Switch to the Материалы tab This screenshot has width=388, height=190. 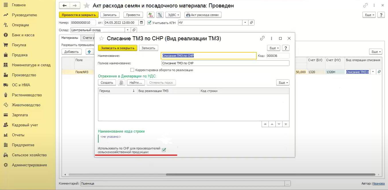click(70, 38)
